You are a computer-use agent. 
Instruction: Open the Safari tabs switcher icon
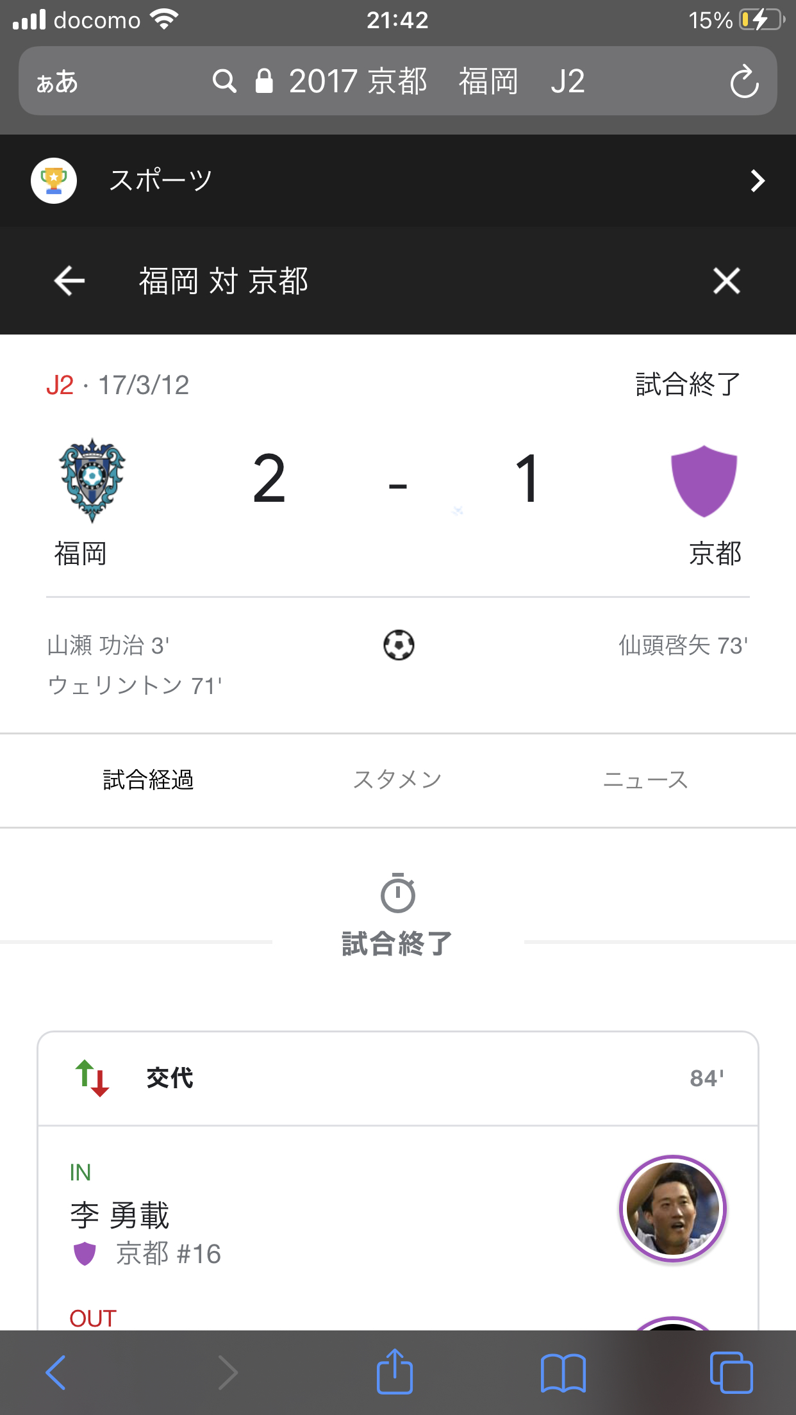[x=731, y=1372]
